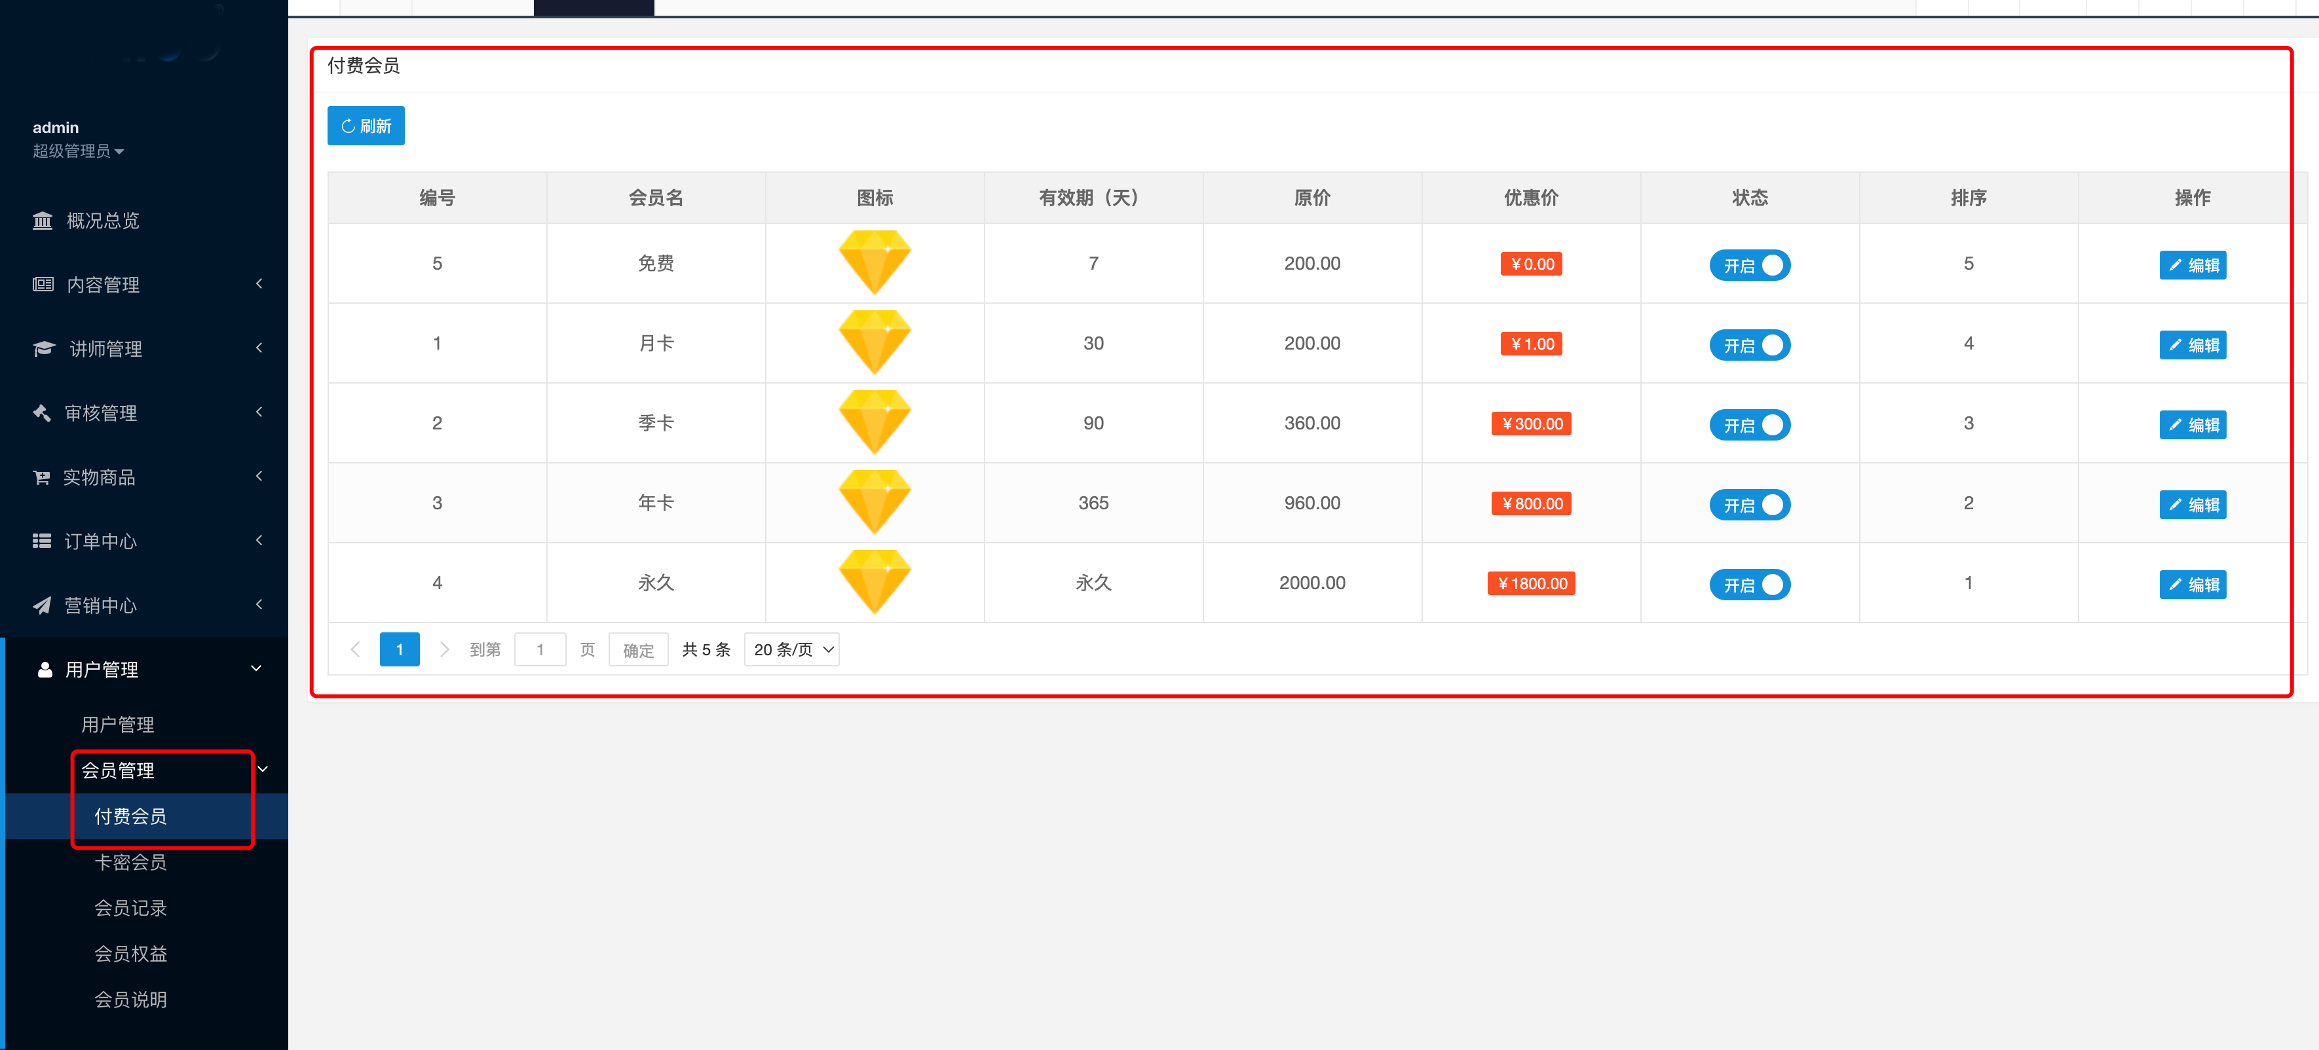Toggle 开启 status switch for 免费 member
The image size is (2319, 1050).
point(1749,265)
